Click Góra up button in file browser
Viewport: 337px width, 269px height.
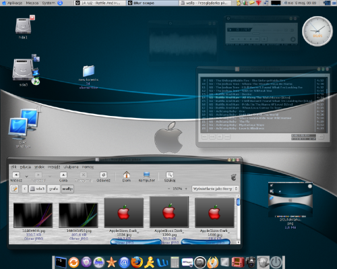coord(63,177)
